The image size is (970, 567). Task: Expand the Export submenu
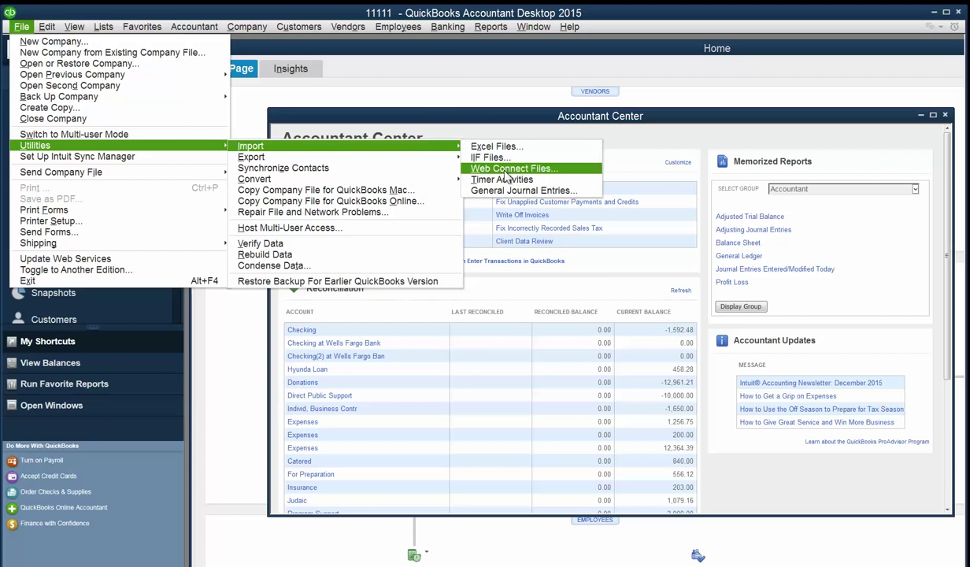[458, 157]
